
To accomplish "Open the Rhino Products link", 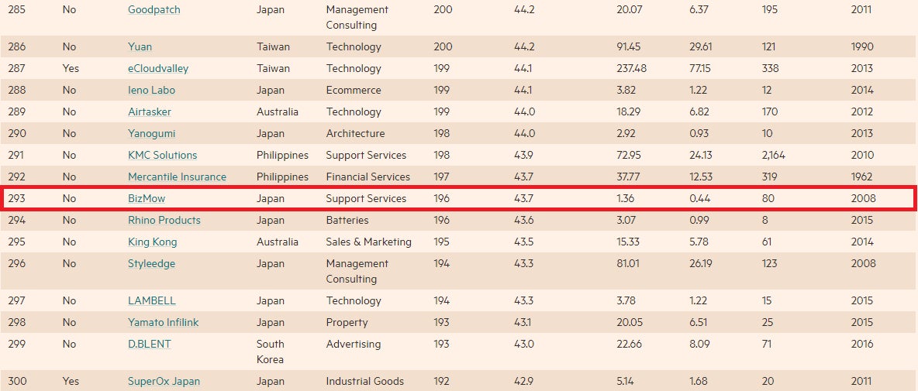I will (x=164, y=220).
